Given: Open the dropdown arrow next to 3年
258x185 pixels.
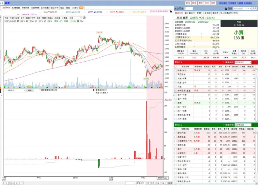Looking at the screenshot, I should pos(166,183).
